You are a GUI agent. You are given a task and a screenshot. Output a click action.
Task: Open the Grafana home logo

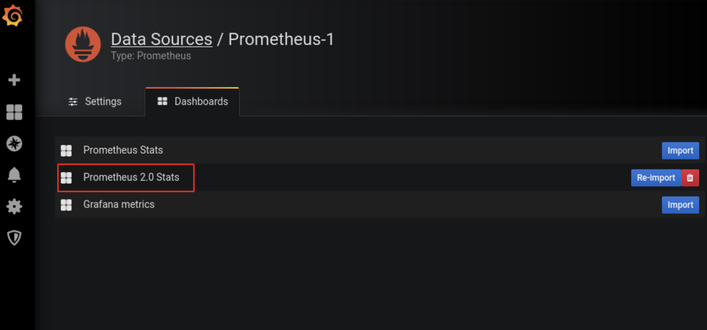pyautogui.click(x=13, y=16)
